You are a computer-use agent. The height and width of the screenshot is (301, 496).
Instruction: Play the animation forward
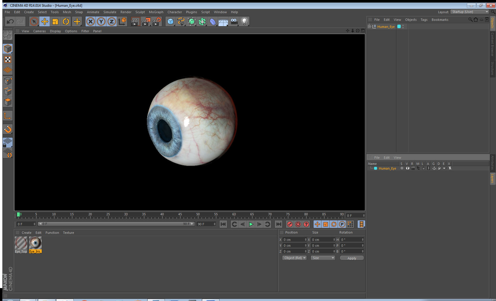[251, 224]
